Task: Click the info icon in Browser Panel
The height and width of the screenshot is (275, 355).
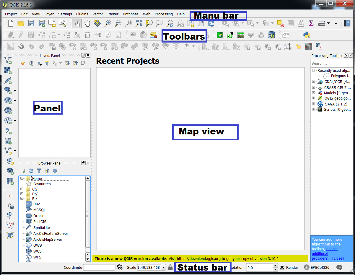Action: tap(55, 171)
